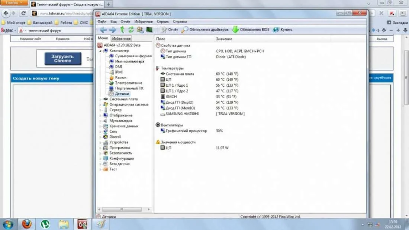Open uTorrent from the taskbar

click(x=45, y=224)
